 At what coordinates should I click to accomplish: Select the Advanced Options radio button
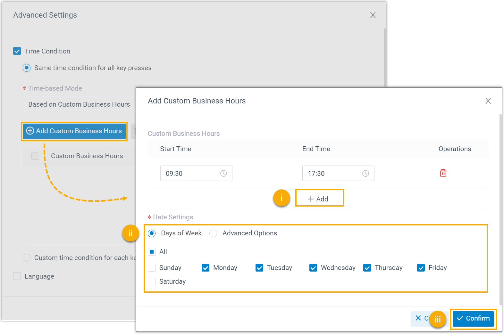tap(213, 233)
